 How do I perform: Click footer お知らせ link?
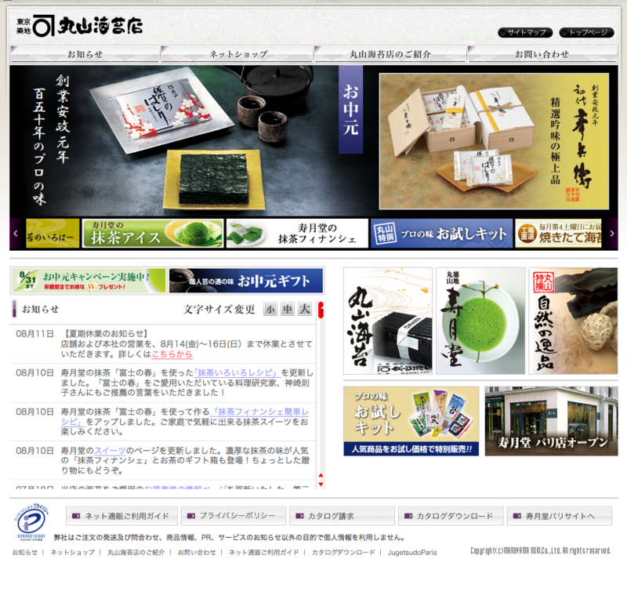click(x=25, y=552)
